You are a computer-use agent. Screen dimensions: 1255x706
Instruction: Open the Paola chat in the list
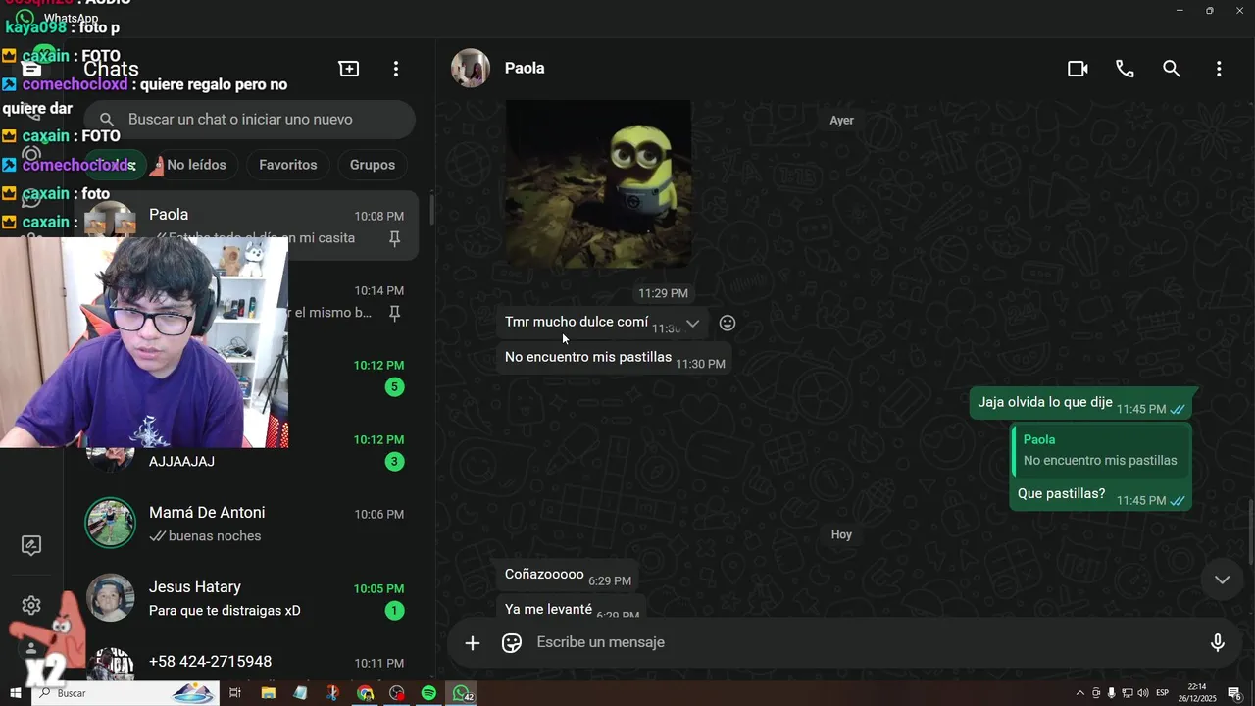[x=247, y=226]
